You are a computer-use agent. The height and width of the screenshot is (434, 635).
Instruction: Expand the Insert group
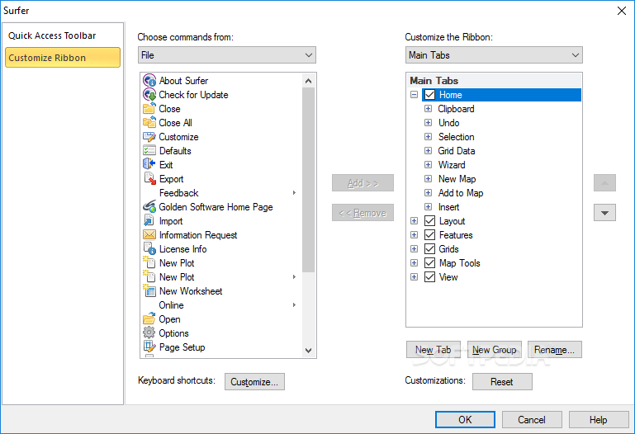click(x=428, y=206)
